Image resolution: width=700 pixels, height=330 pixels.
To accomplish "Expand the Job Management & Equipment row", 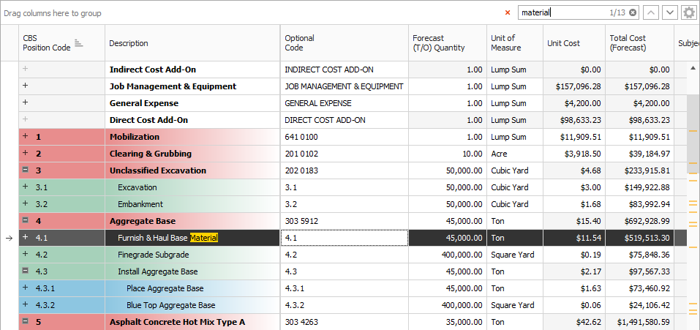I will [x=26, y=86].
